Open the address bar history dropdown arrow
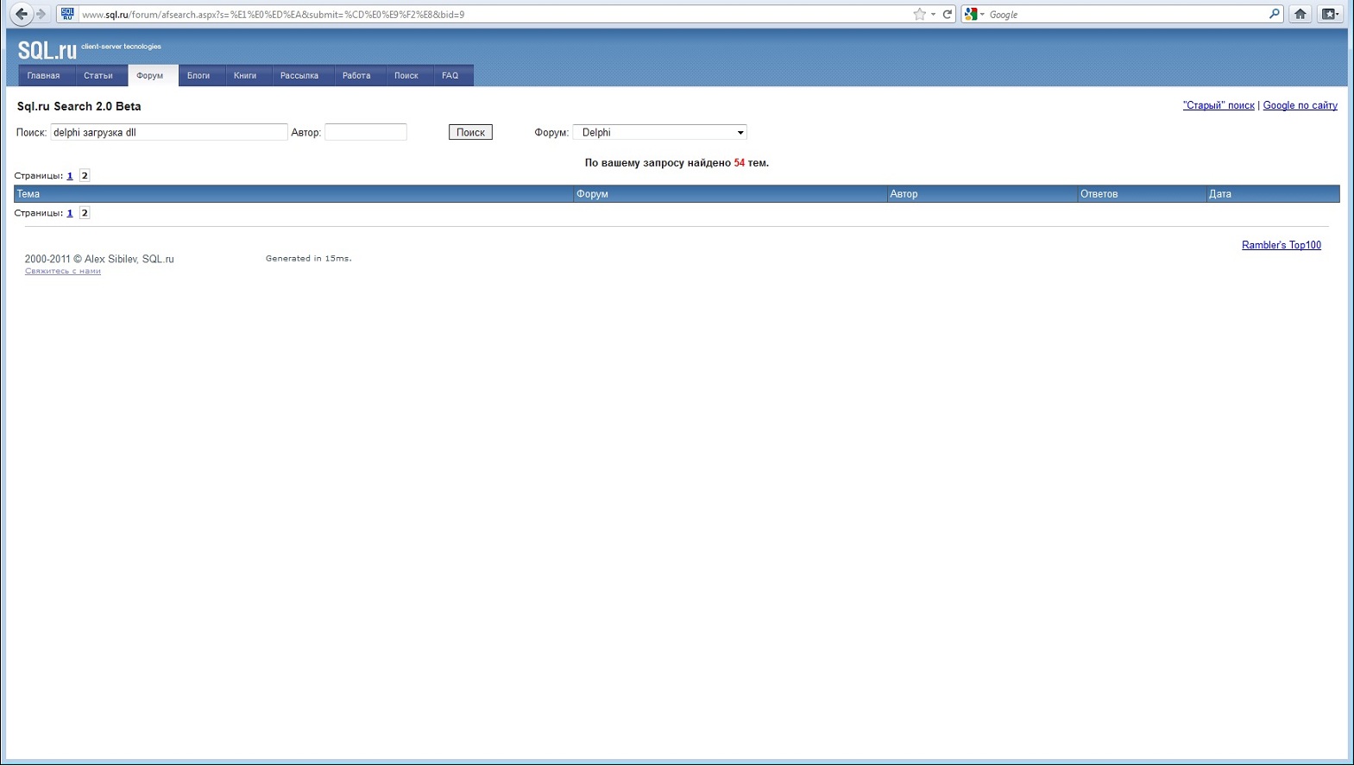The width and height of the screenshot is (1354, 766). [933, 15]
